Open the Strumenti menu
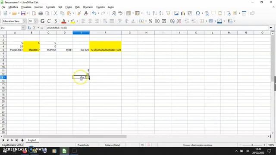 tap(88, 7)
